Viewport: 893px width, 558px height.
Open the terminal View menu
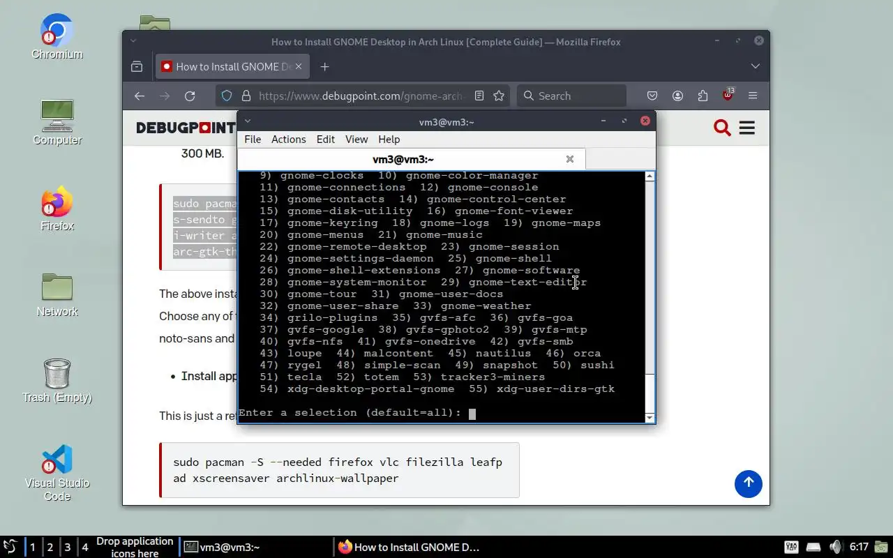357,139
